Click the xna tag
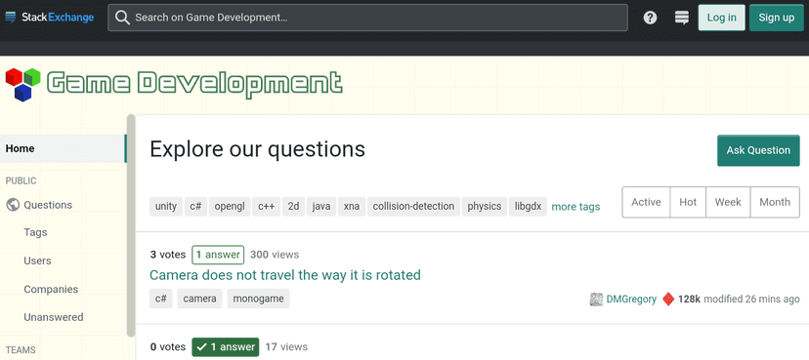Image resolution: width=809 pixels, height=360 pixels. pyautogui.click(x=352, y=207)
